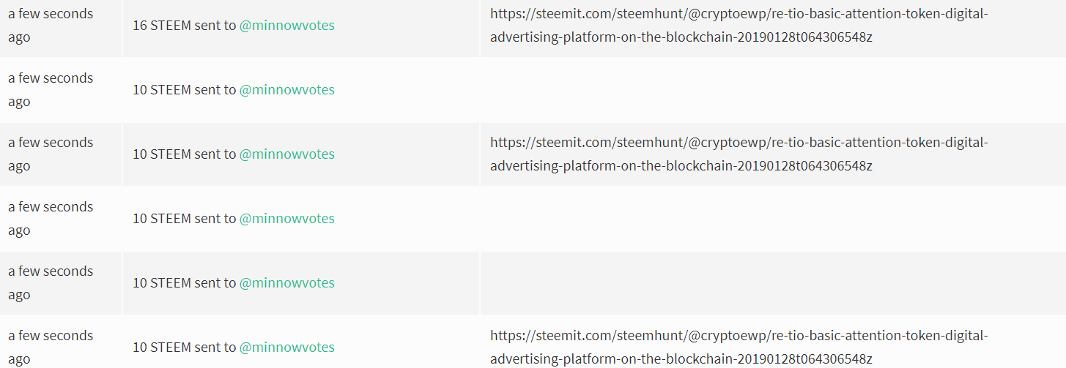Open @minnowvotes link in 16 STEEM row
Image resolution: width=1066 pixels, height=368 pixels.
[x=286, y=26]
